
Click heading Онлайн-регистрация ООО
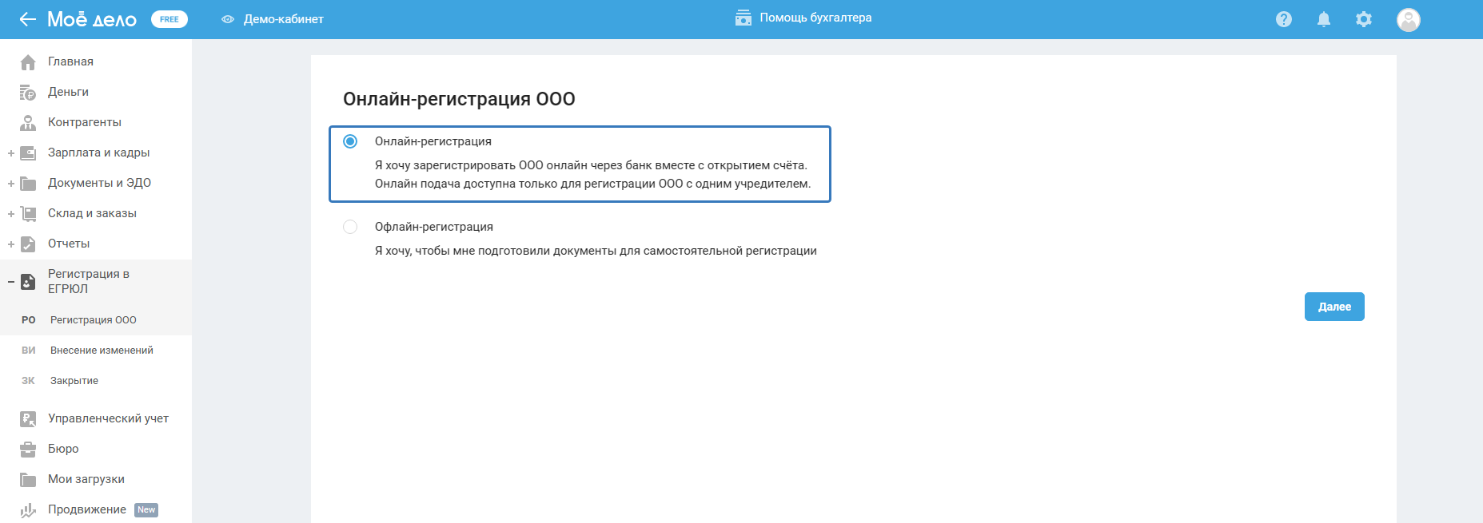coord(459,99)
